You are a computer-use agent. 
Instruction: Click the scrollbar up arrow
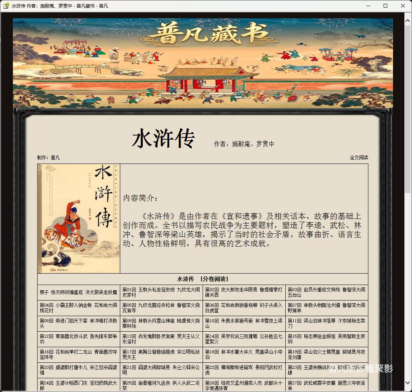tap(408, 21)
